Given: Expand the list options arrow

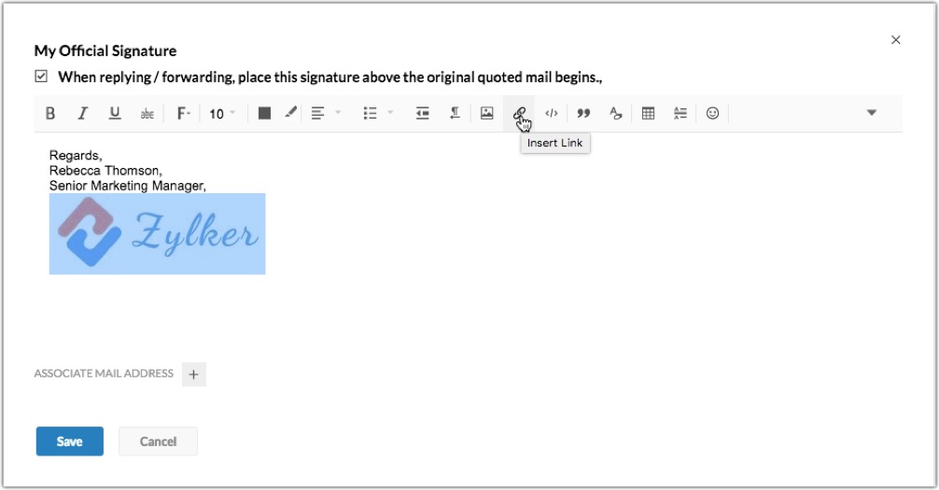Looking at the screenshot, I should [x=390, y=113].
